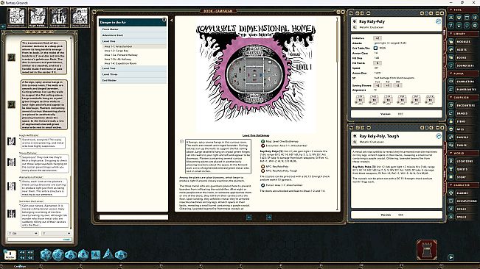Open End Matter chapter

pyautogui.click(x=133, y=80)
